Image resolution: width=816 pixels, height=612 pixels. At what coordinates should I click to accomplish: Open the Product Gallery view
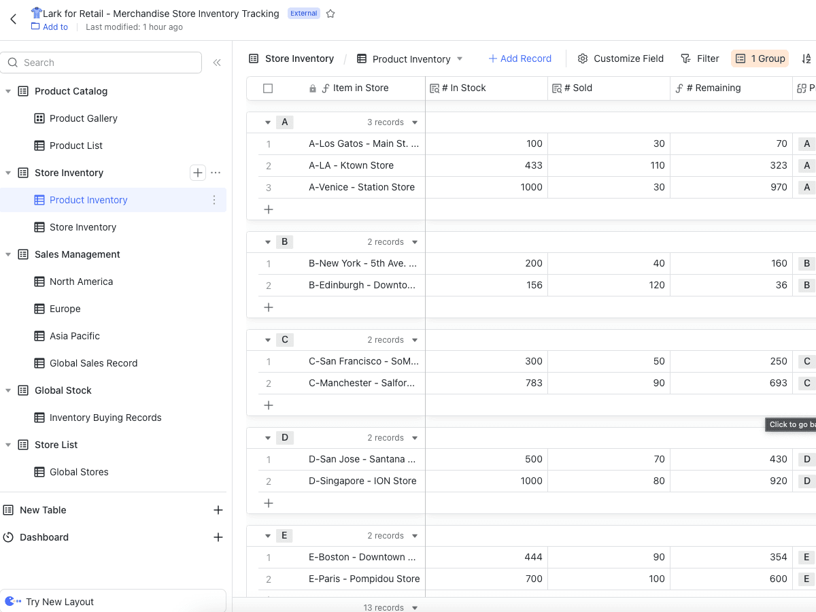[x=83, y=118]
